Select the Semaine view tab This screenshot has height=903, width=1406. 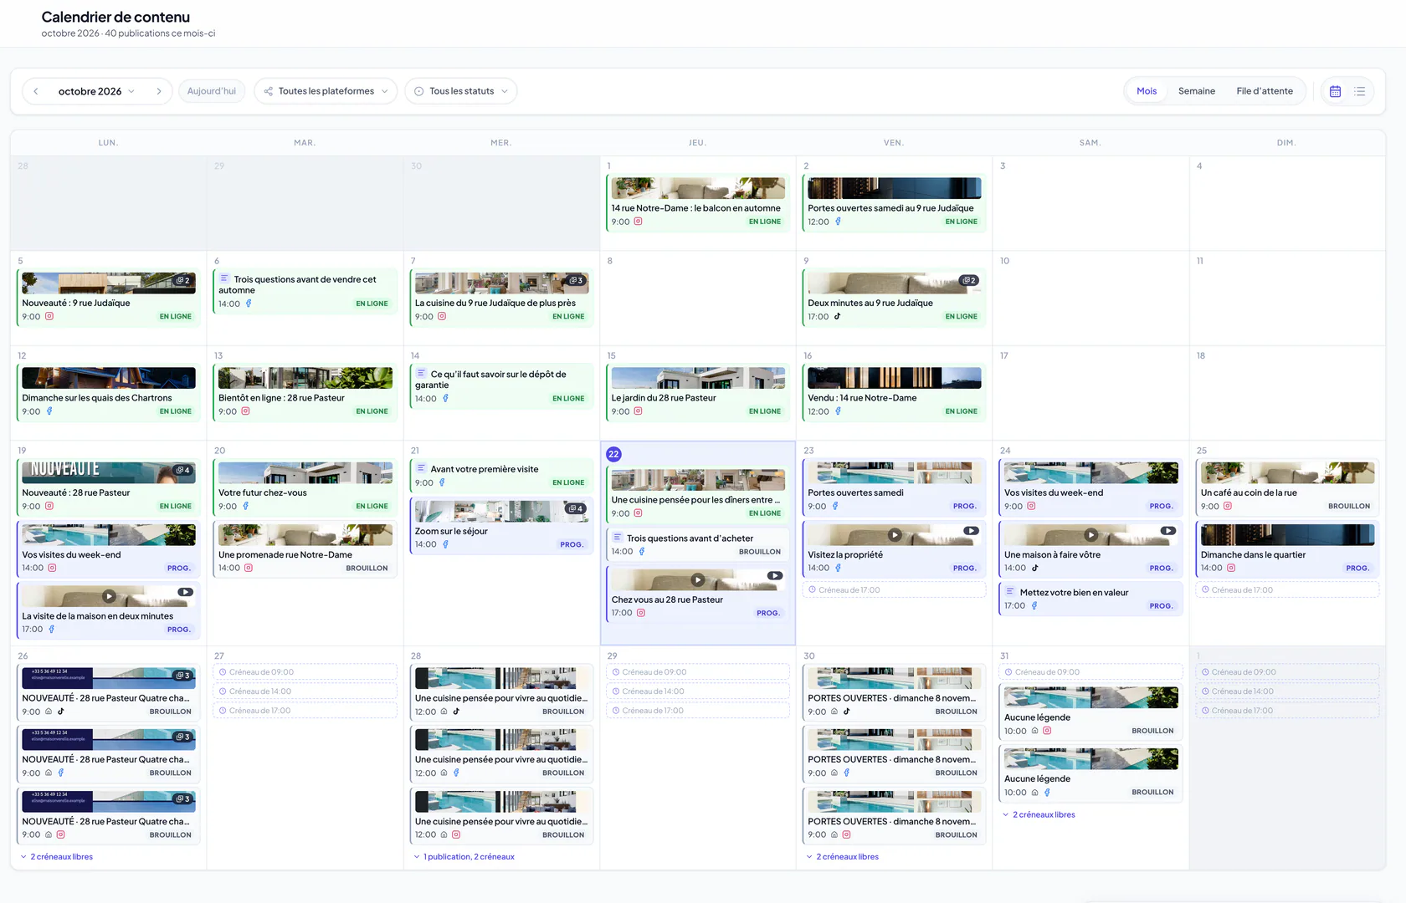pos(1196,91)
